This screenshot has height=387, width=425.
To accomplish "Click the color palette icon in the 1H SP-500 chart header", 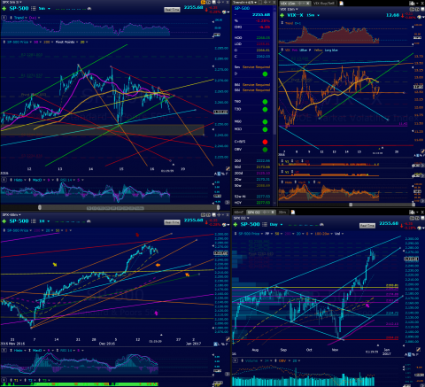I will pos(225,225).
